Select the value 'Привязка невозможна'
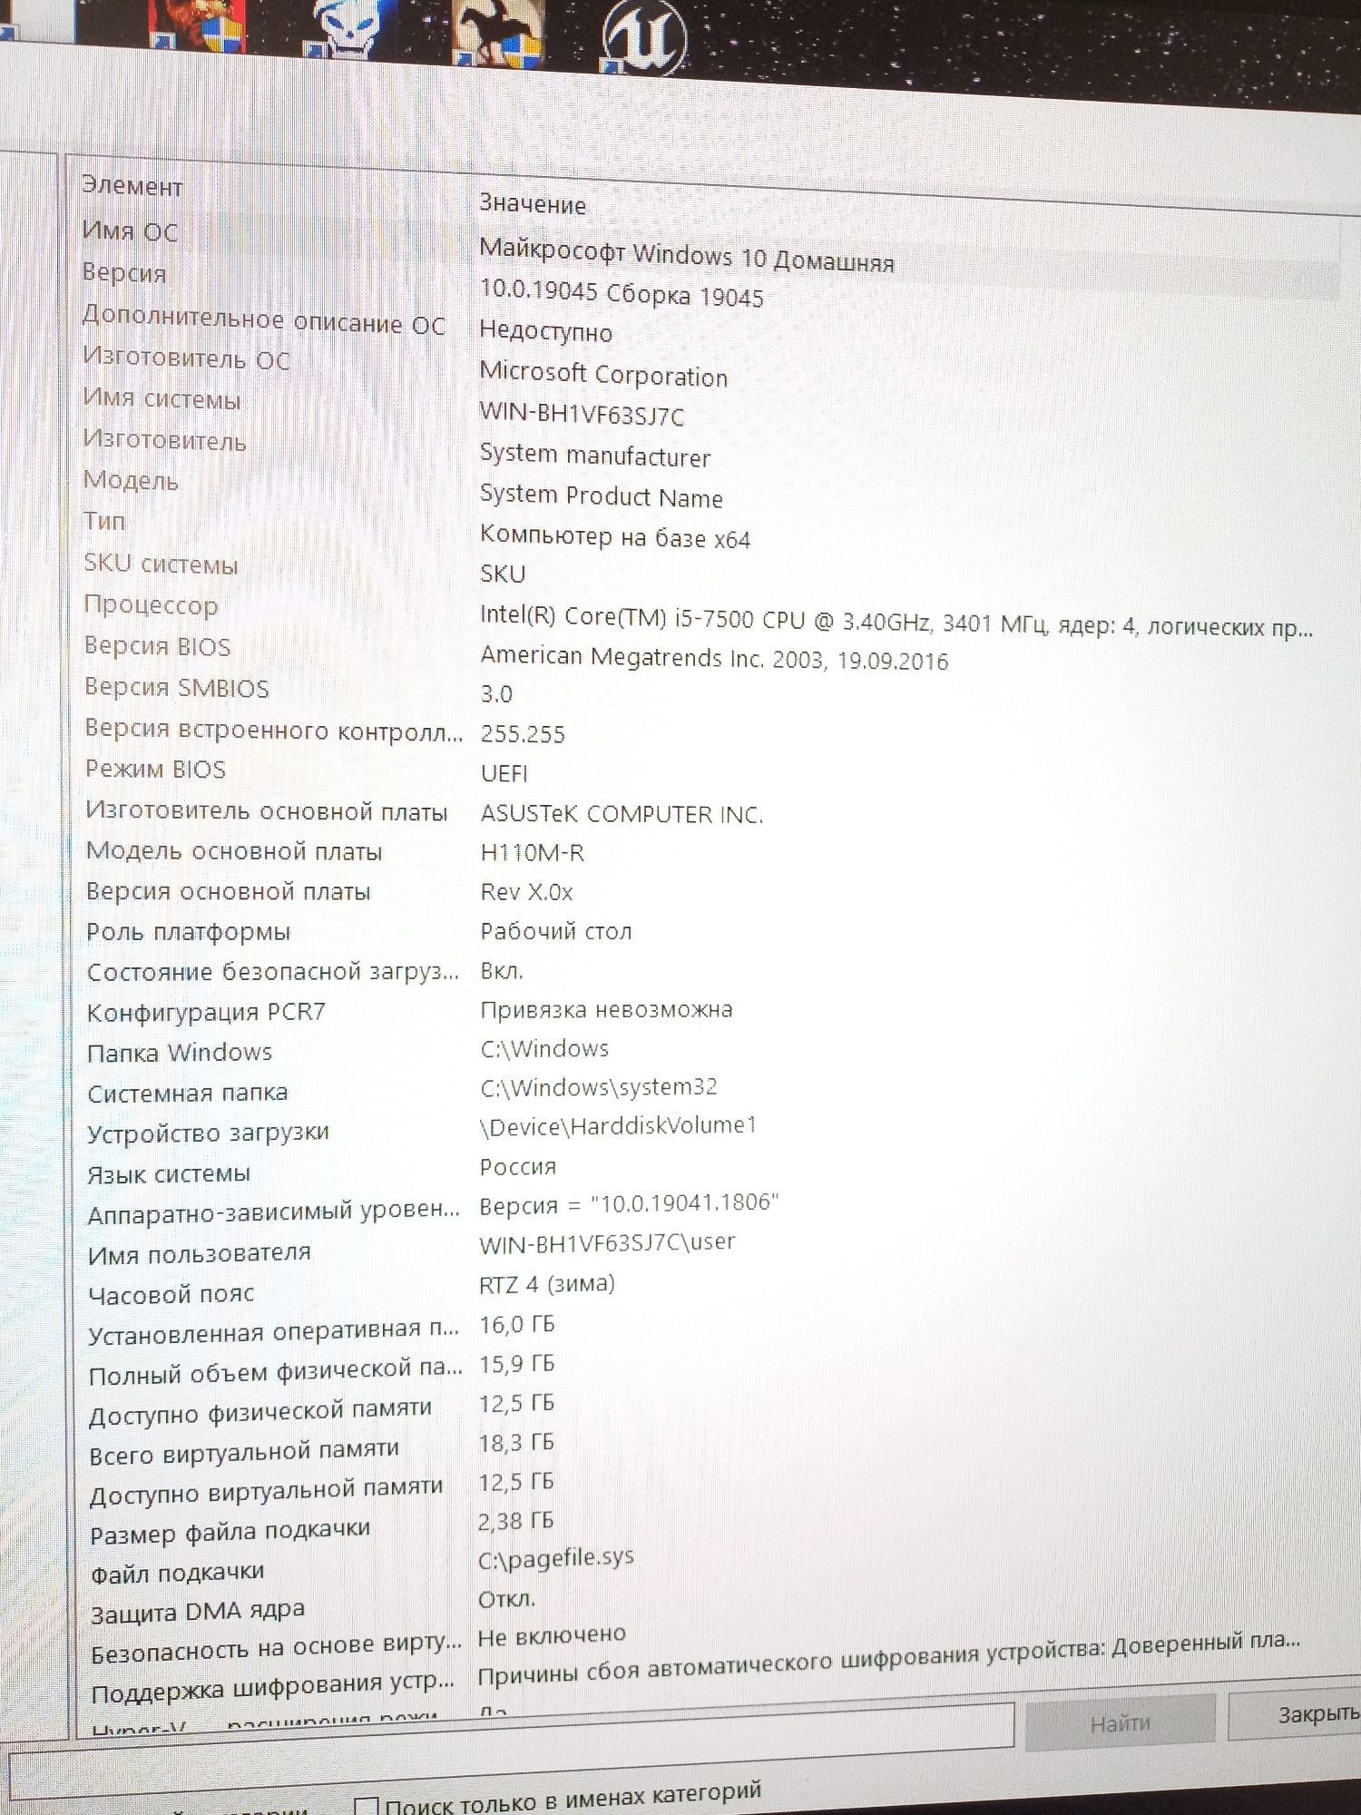The width and height of the screenshot is (1361, 1815). pyautogui.click(x=606, y=1009)
